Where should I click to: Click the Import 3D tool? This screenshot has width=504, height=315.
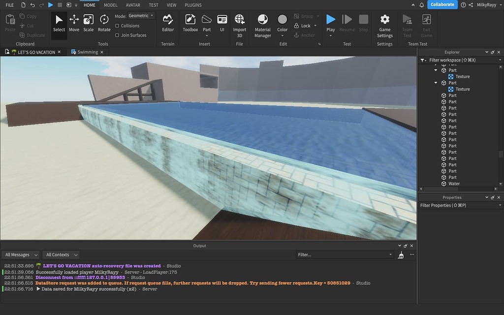click(239, 25)
